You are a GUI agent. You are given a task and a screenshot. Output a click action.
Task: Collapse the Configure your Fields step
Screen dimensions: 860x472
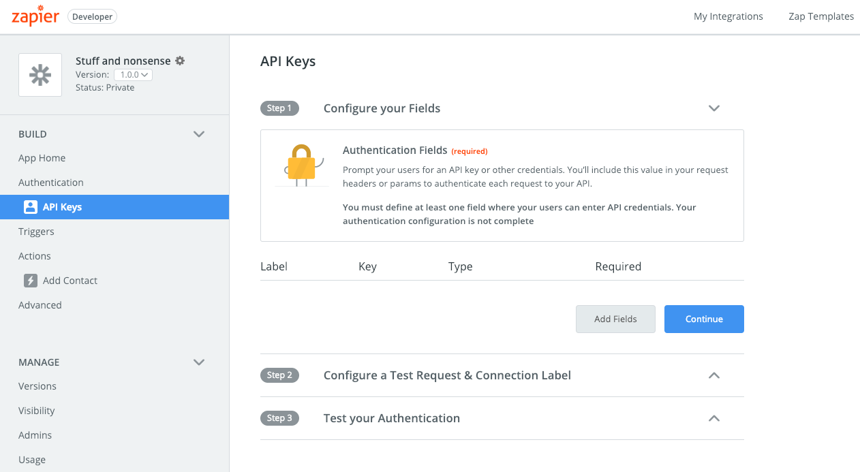point(713,108)
